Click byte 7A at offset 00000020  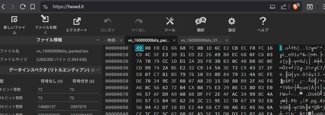[139, 62]
